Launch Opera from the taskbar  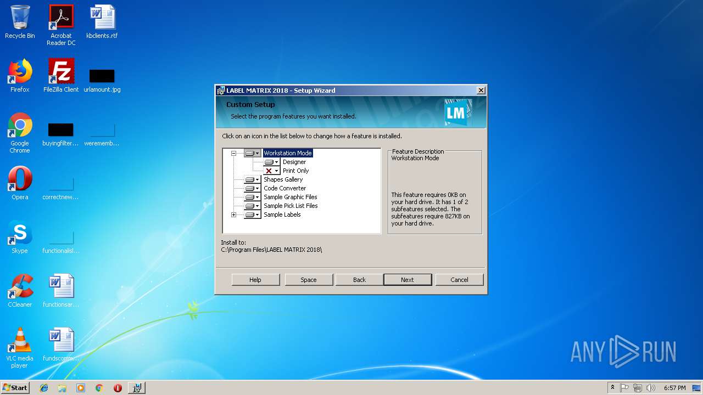[x=118, y=388]
